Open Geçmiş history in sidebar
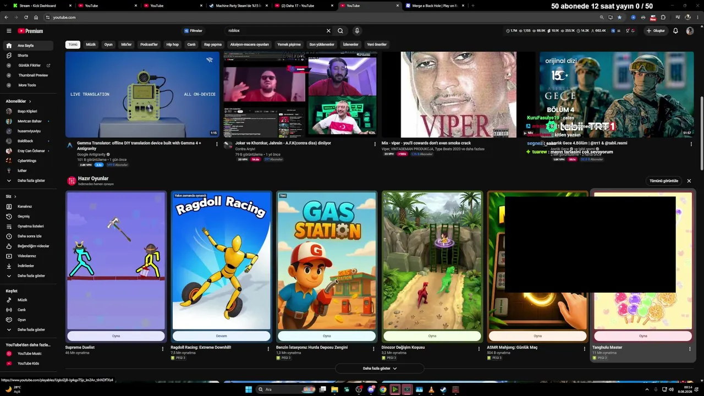 [29, 216]
